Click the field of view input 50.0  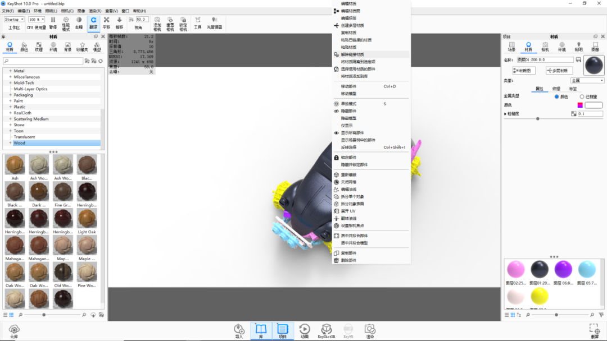[142, 19]
